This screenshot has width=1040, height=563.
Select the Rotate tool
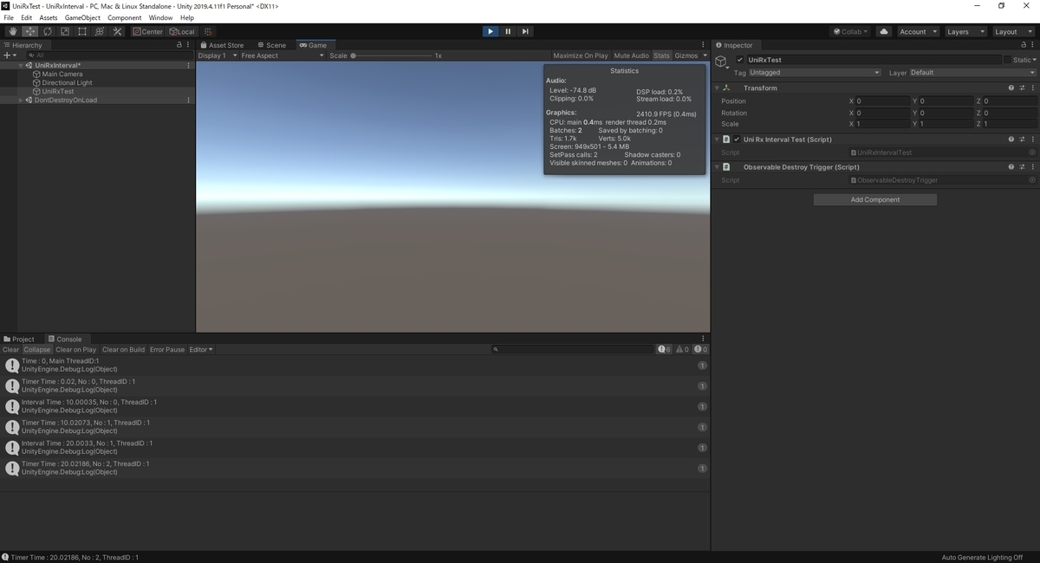tap(48, 31)
